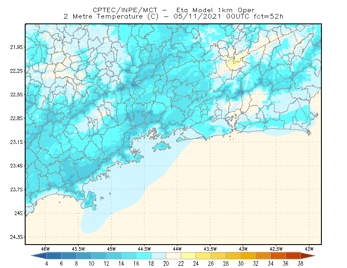Click the title text Eta Model 1km Oper

pyautogui.click(x=215, y=10)
